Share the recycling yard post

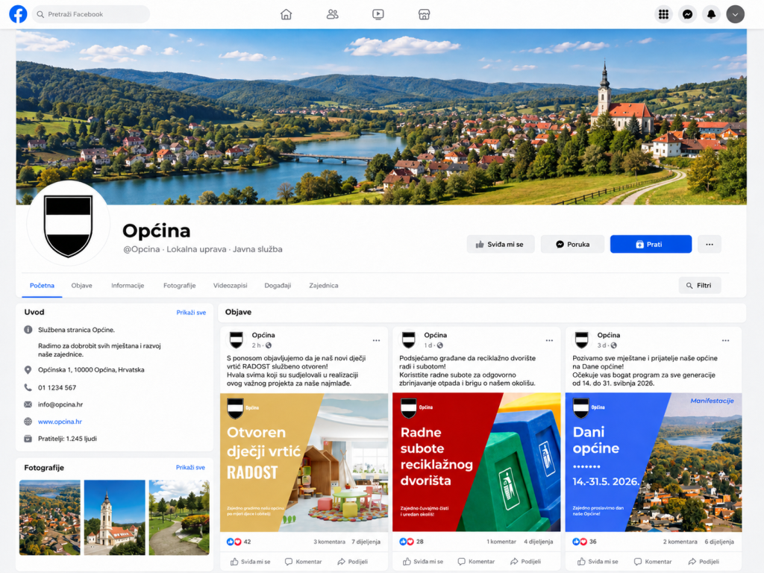point(525,562)
